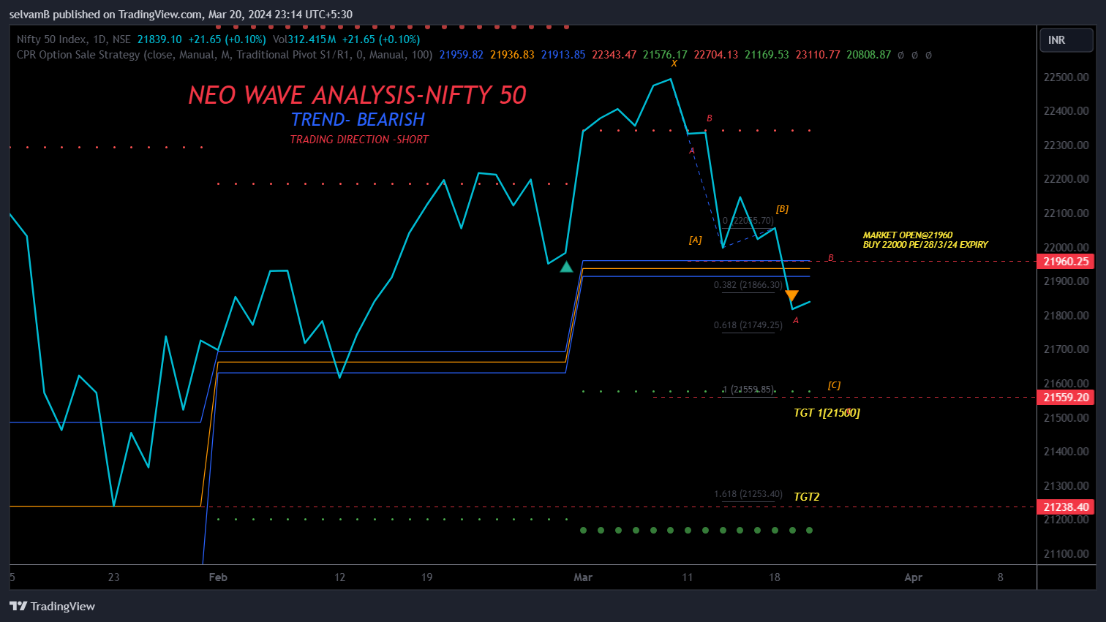Click the 21960.25 price label
1106x622 pixels.
pos(1066,262)
